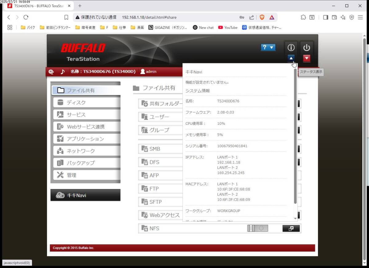
Task: Open Brave wallet icon
Action: (x=334, y=17)
